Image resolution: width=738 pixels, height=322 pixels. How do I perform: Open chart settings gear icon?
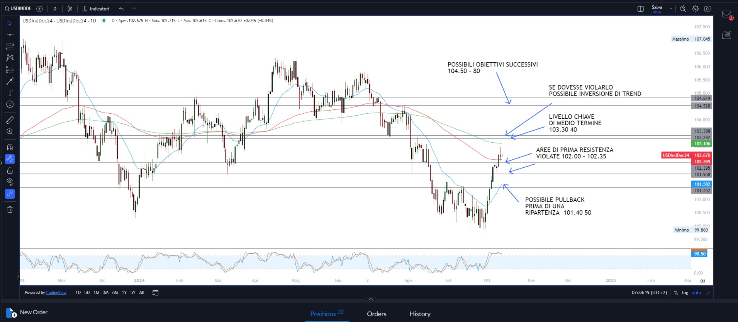click(695, 9)
